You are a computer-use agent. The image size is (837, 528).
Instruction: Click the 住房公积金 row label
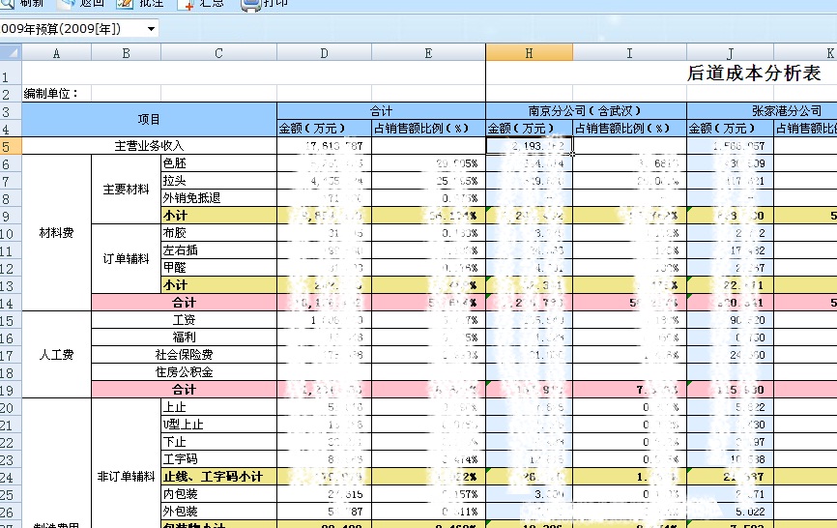[x=185, y=372]
